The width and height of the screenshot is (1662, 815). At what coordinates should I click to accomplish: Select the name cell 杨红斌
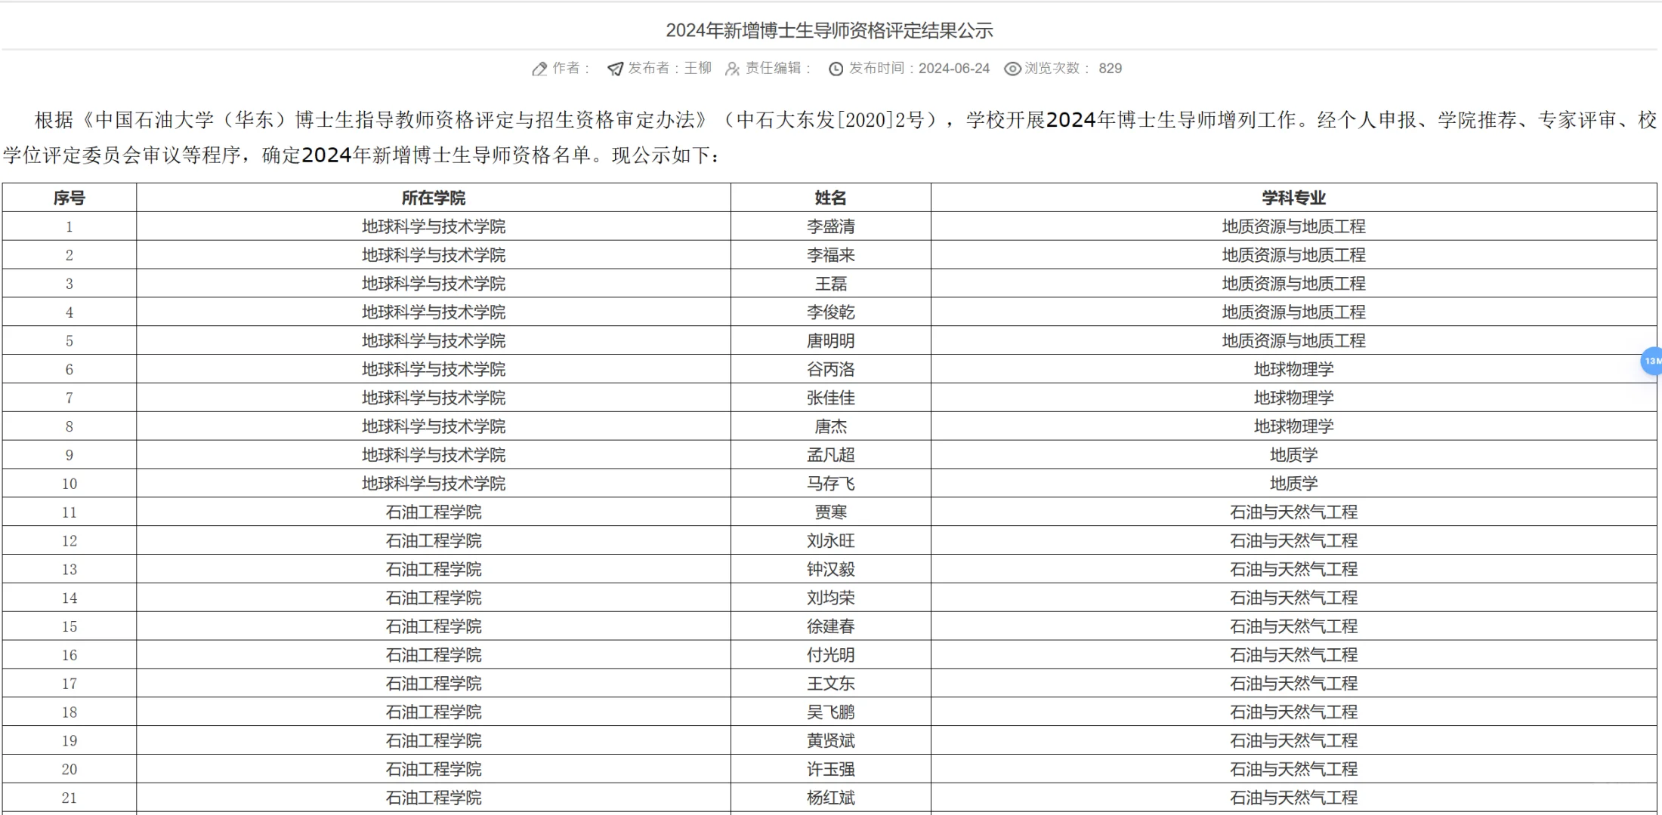(x=831, y=798)
